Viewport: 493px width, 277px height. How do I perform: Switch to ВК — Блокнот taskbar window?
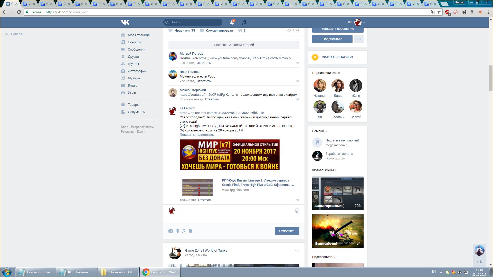click(77, 272)
